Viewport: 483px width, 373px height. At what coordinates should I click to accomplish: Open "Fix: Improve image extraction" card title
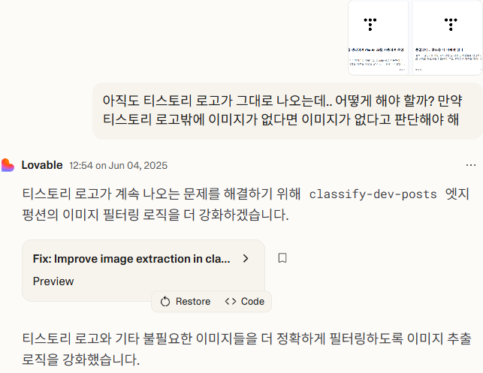pos(131,259)
